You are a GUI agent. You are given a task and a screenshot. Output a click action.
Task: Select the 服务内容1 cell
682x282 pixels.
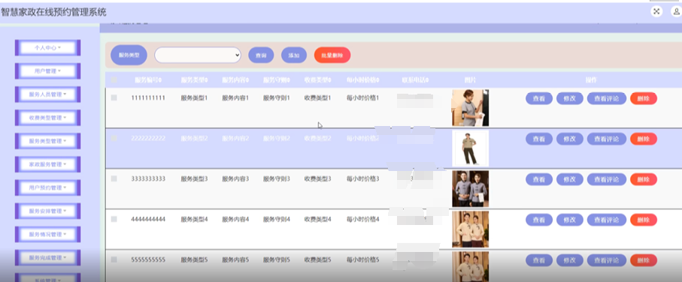coord(235,98)
